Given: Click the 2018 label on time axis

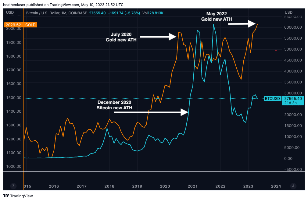Looking at the screenshot, I should (x=109, y=186).
